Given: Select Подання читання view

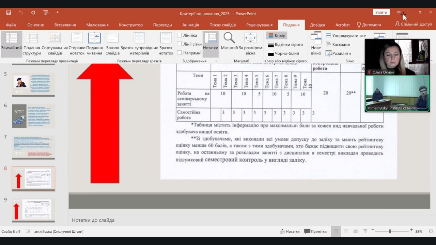Looking at the screenshot, I should pyautogui.click(x=94, y=44).
